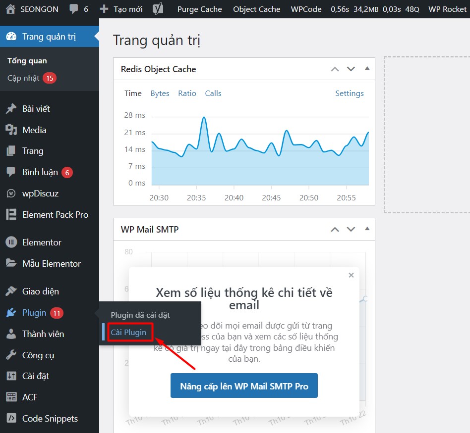Click the Công cụ wrench icon
The image size is (470, 433).
coord(11,355)
